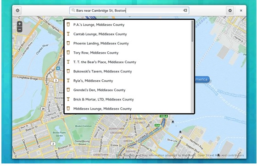Select Brick & Mortar, LTD result

pos(128,99)
